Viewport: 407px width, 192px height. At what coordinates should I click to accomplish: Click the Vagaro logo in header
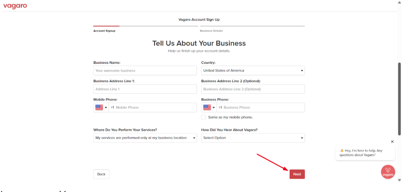click(x=15, y=6)
